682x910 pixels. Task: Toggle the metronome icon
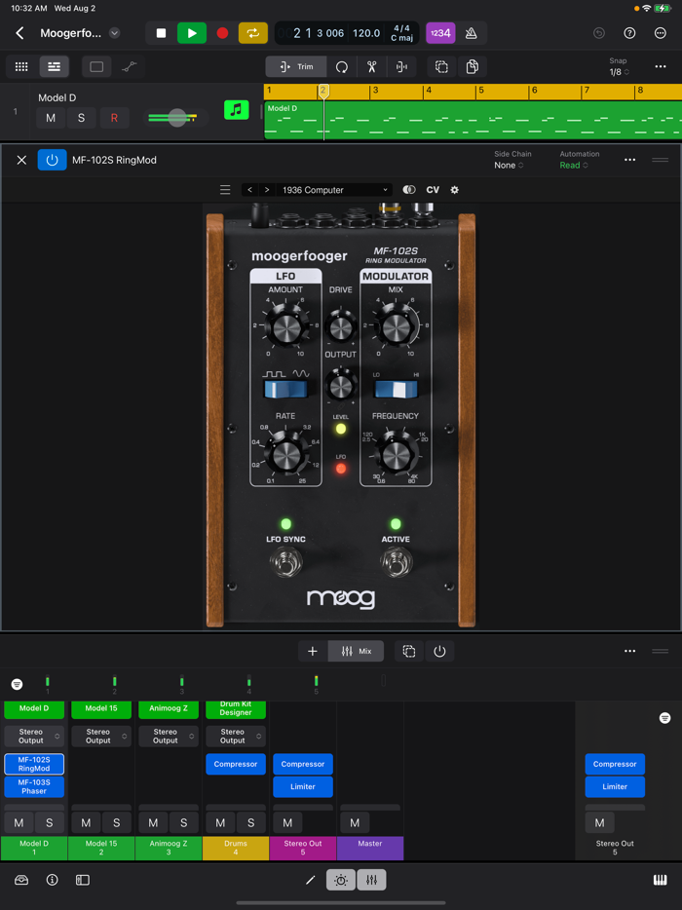(472, 33)
